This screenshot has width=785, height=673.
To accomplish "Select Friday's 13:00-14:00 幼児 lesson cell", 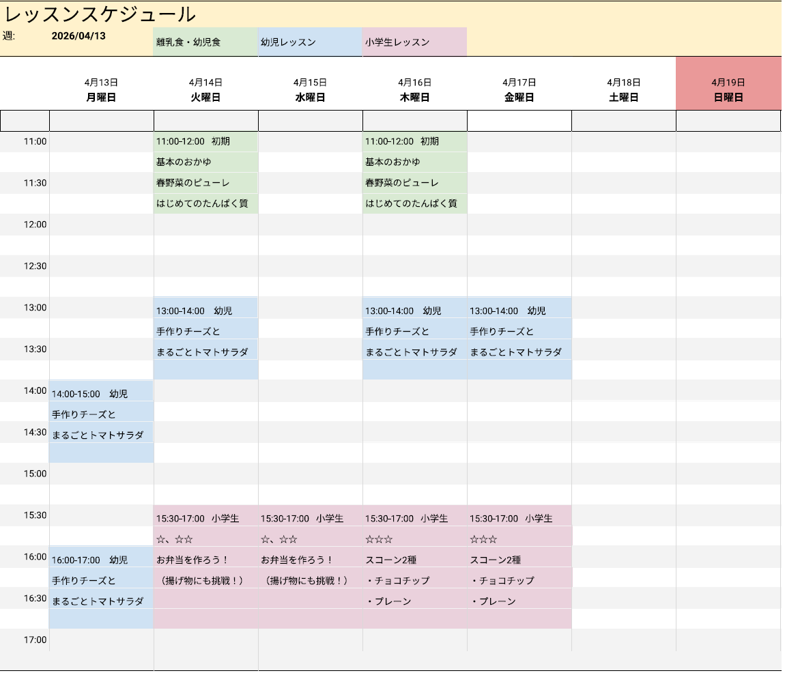I will pyautogui.click(x=519, y=311).
